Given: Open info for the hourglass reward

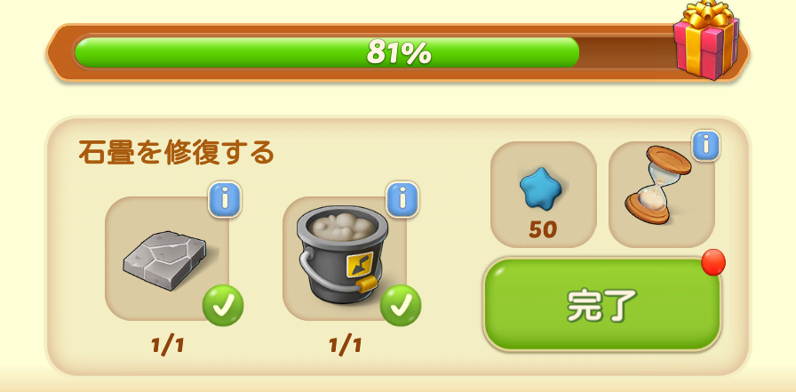Looking at the screenshot, I should pyautogui.click(x=705, y=146).
